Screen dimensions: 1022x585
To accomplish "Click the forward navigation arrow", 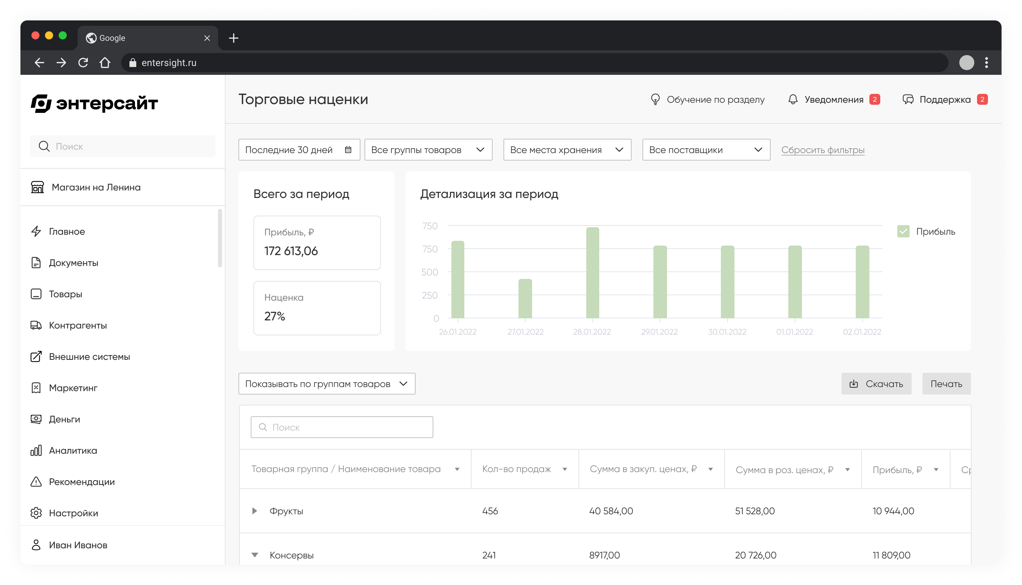I will click(x=61, y=63).
